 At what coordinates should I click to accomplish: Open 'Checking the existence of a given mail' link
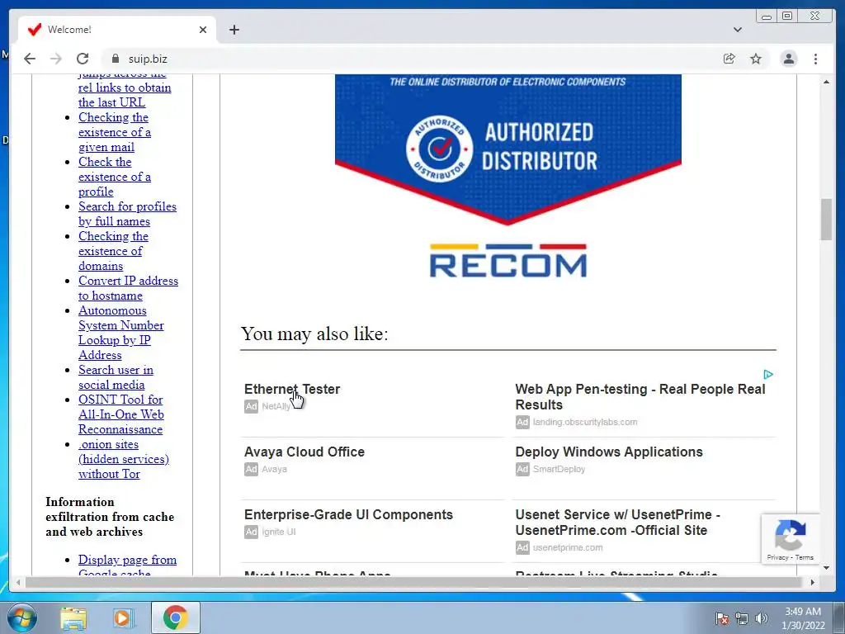coord(114,132)
